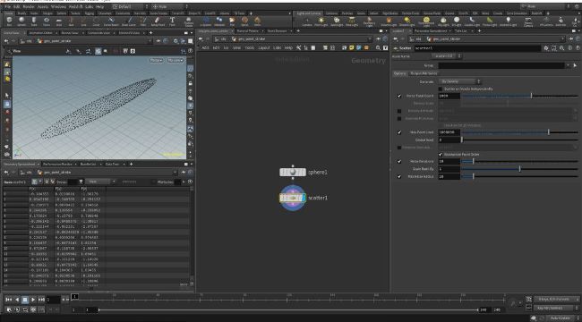
Task: Add a Stereo Camera from the shelf
Action: pos(527,21)
